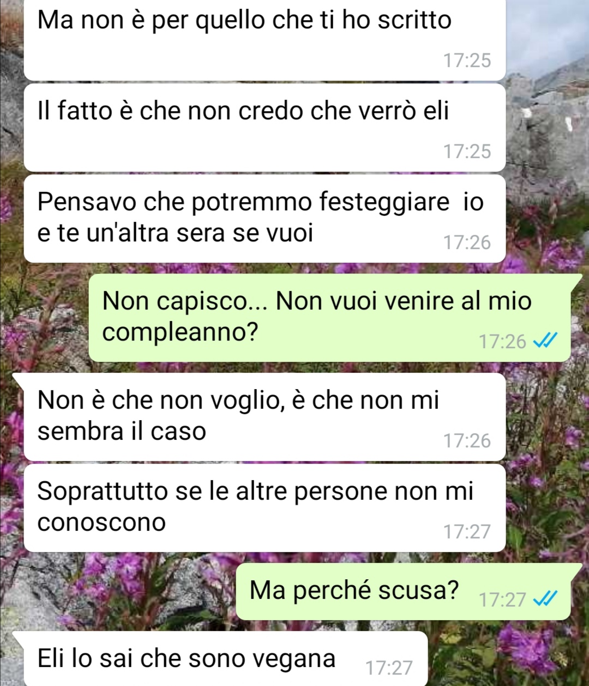Click the 17:26 timestamp beside 'sembra il caso'
589x686 pixels.
[x=467, y=440]
